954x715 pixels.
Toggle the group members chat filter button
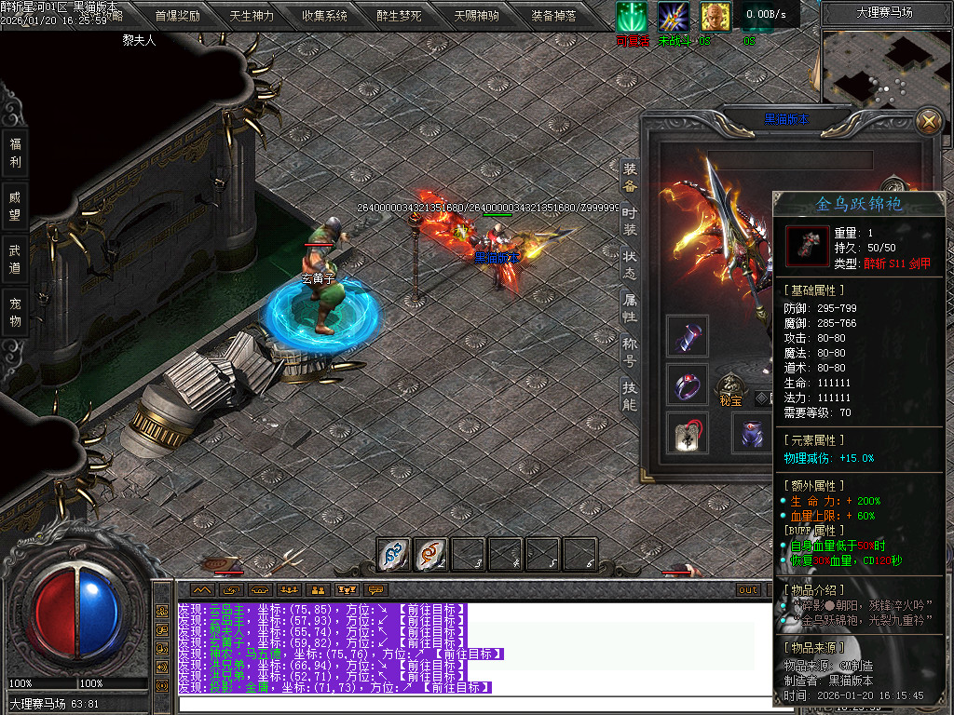289,589
